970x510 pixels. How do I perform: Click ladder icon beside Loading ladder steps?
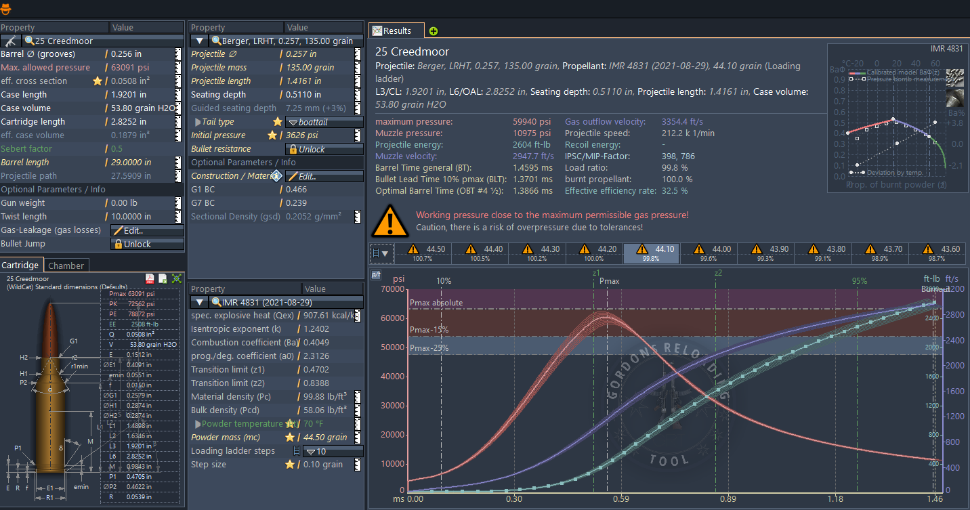296,451
